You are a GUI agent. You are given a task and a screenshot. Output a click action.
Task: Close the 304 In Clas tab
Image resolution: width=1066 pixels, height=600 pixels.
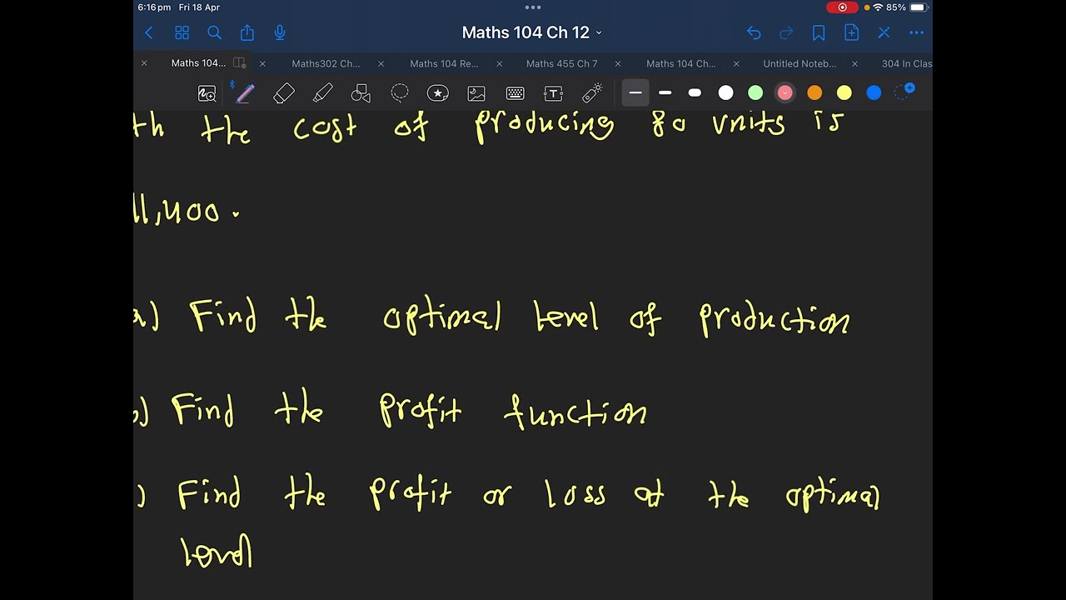click(854, 63)
